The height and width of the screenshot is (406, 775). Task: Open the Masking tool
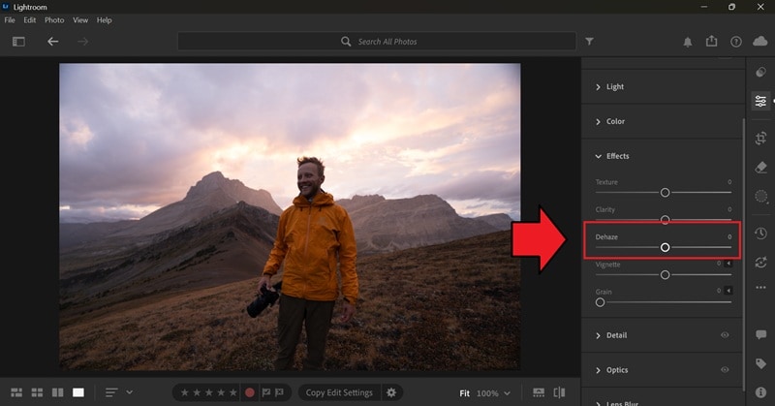[x=760, y=197]
